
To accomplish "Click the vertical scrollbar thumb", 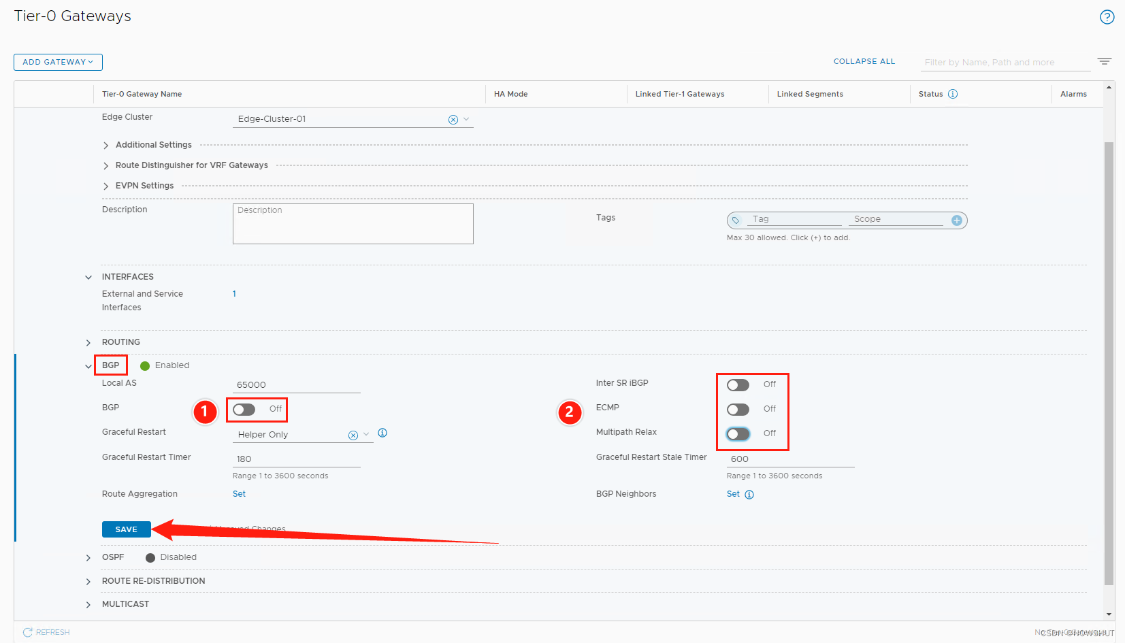I will (1109, 364).
